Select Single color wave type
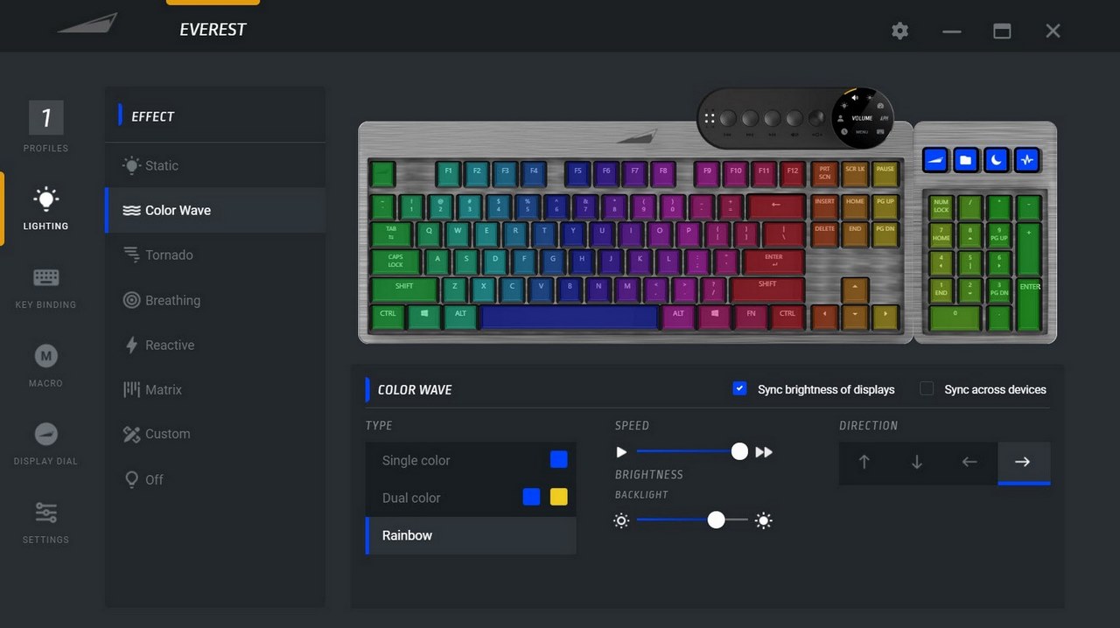Image resolution: width=1120 pixels, height=628 pixels. (471, 460)
